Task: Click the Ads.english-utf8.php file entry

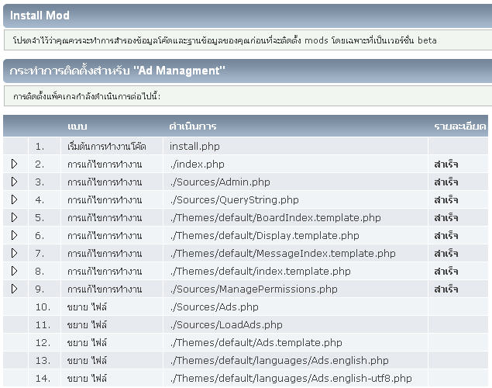Action: (x=291, y=378)
